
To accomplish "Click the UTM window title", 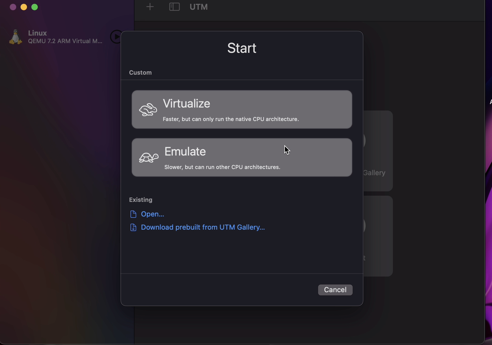I will (x=199, y=7).
